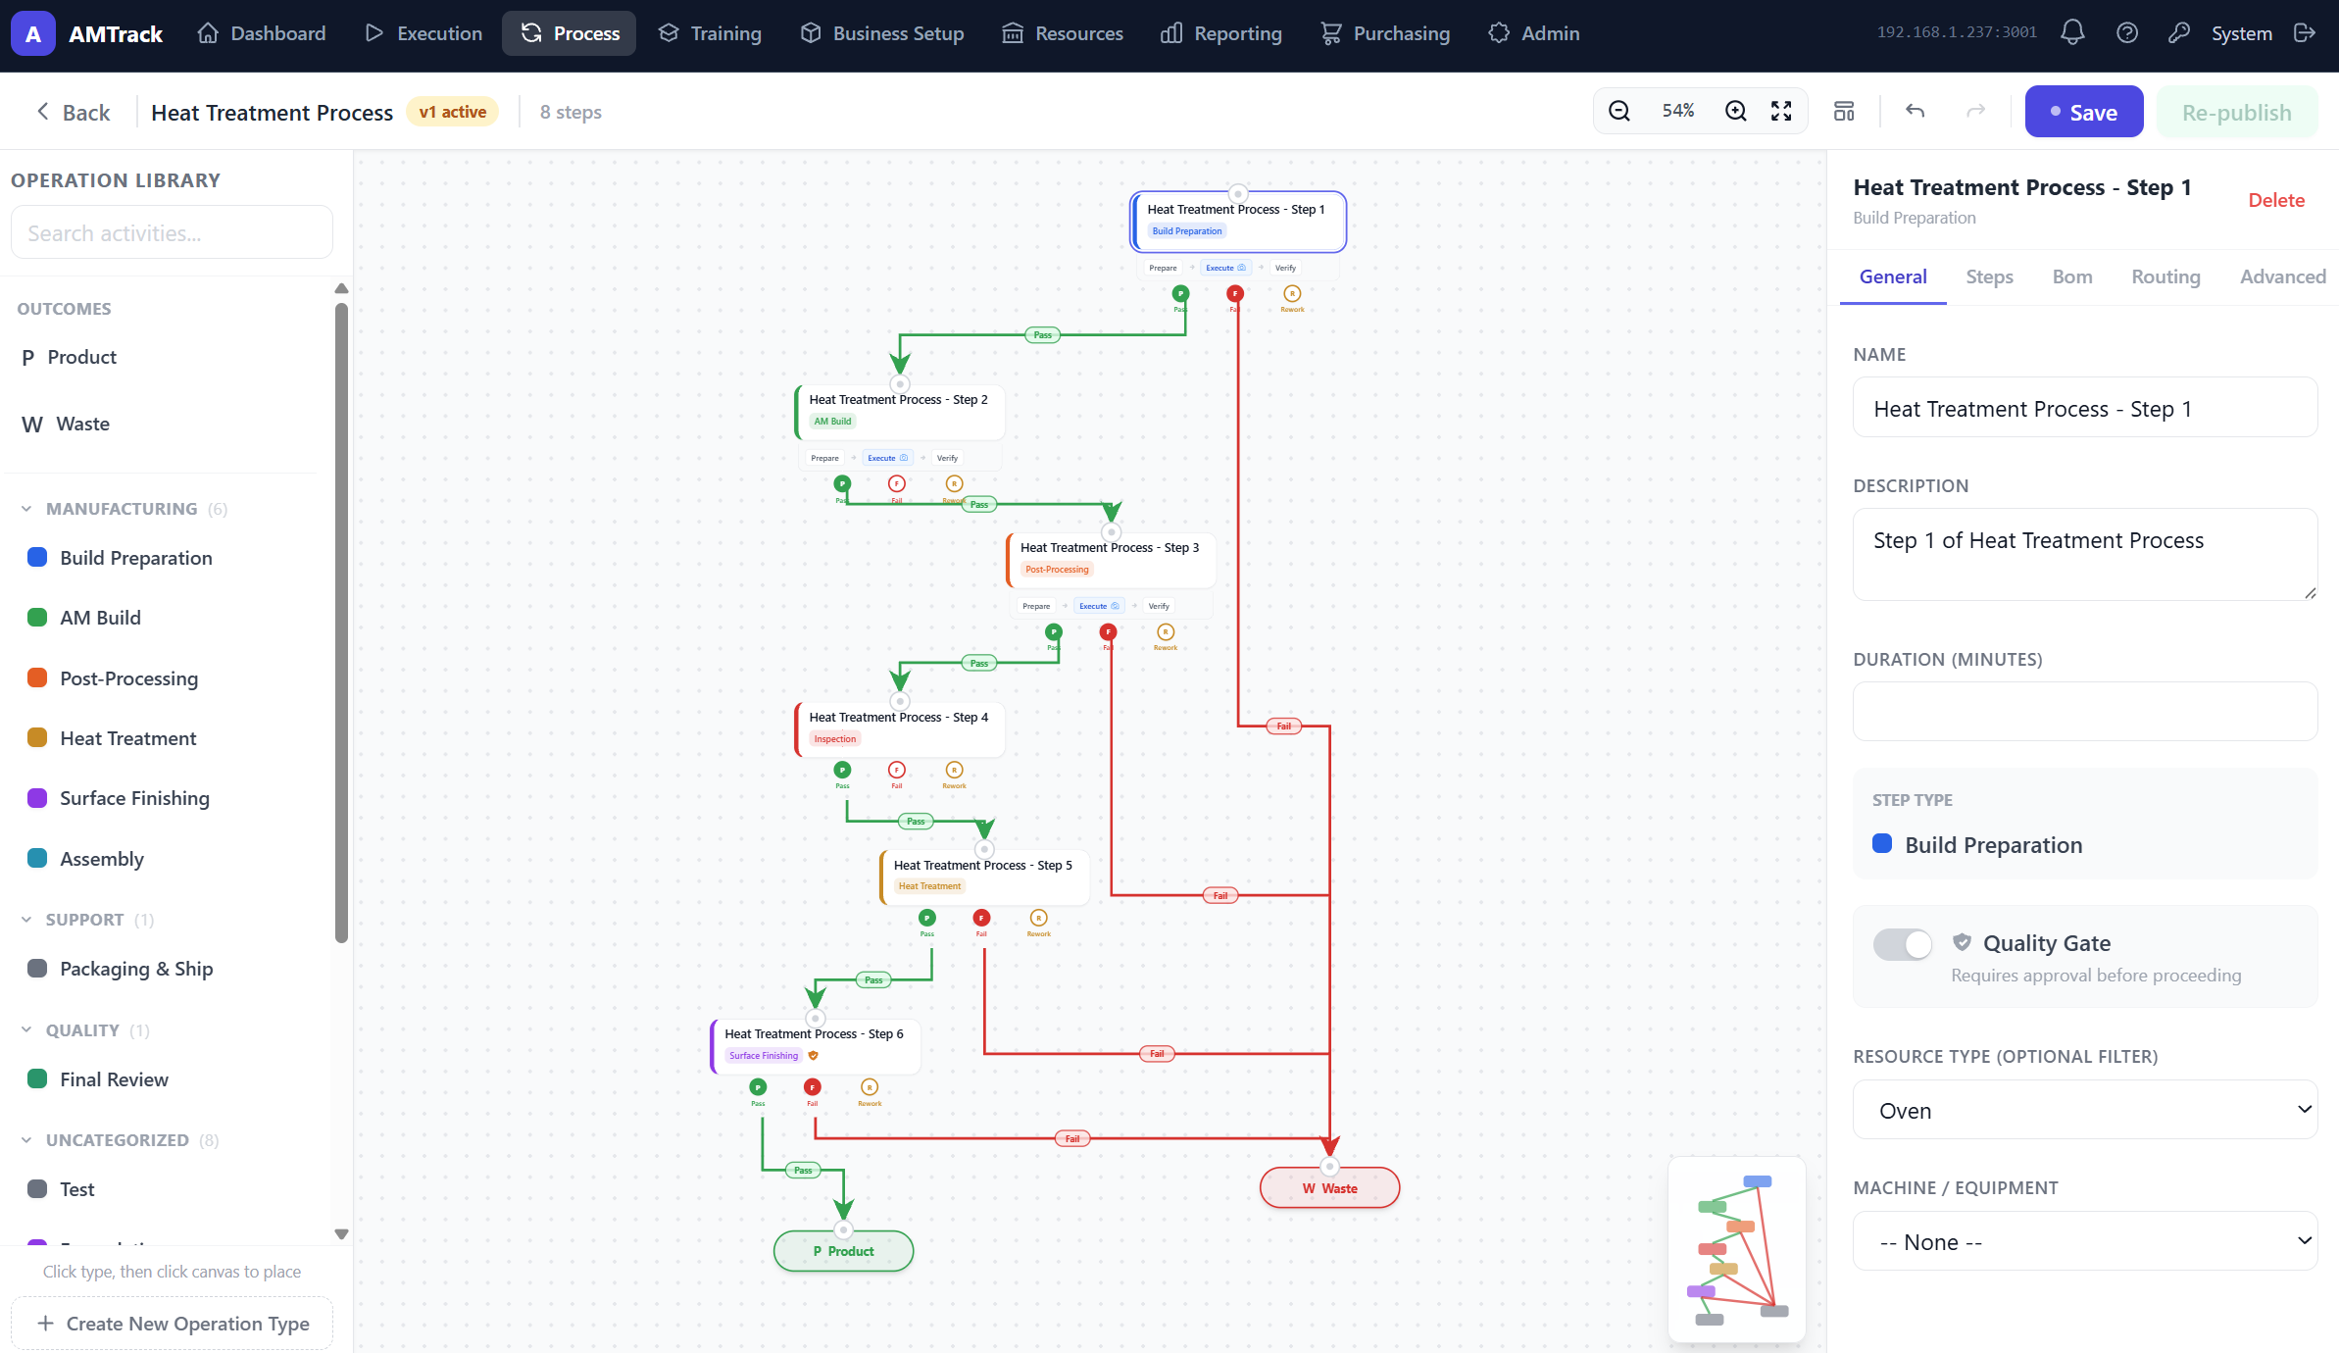Click the Search activities field

(173, 232)
